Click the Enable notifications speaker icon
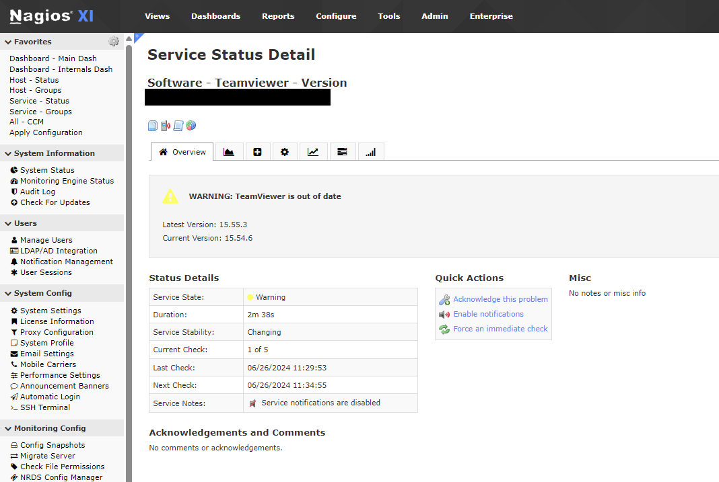Image resolution: width=719 pixels, height=482 pixels. pyautogui.click(x=444, y=315)
